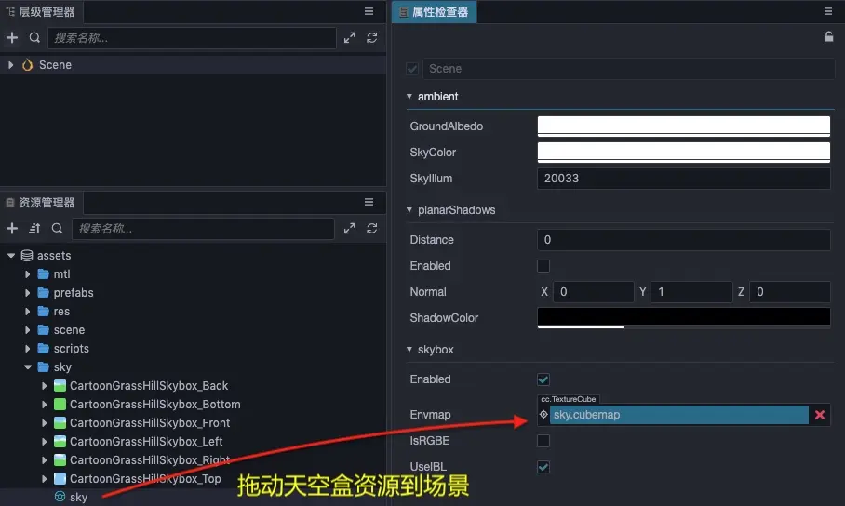The image size is (845, 506).
Task: Collapse the ambient section
Action: (409, 97)
